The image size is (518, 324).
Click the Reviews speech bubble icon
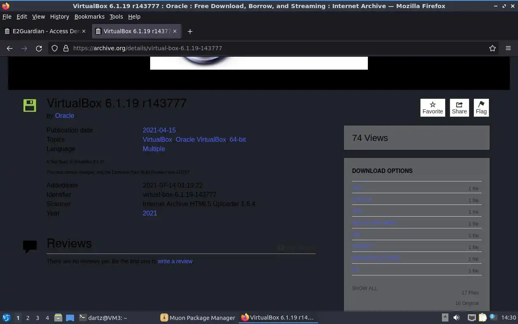point(30,247)
